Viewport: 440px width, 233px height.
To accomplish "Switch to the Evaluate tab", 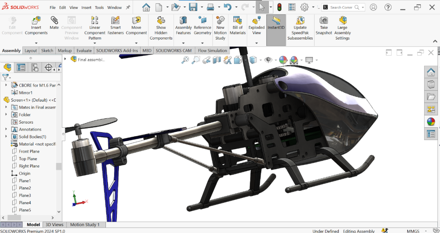I will [x=84, y=50].
